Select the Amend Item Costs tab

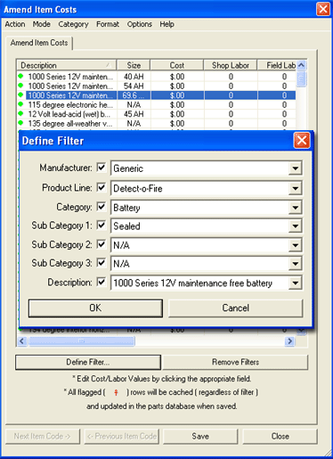(x=39, y=43)
